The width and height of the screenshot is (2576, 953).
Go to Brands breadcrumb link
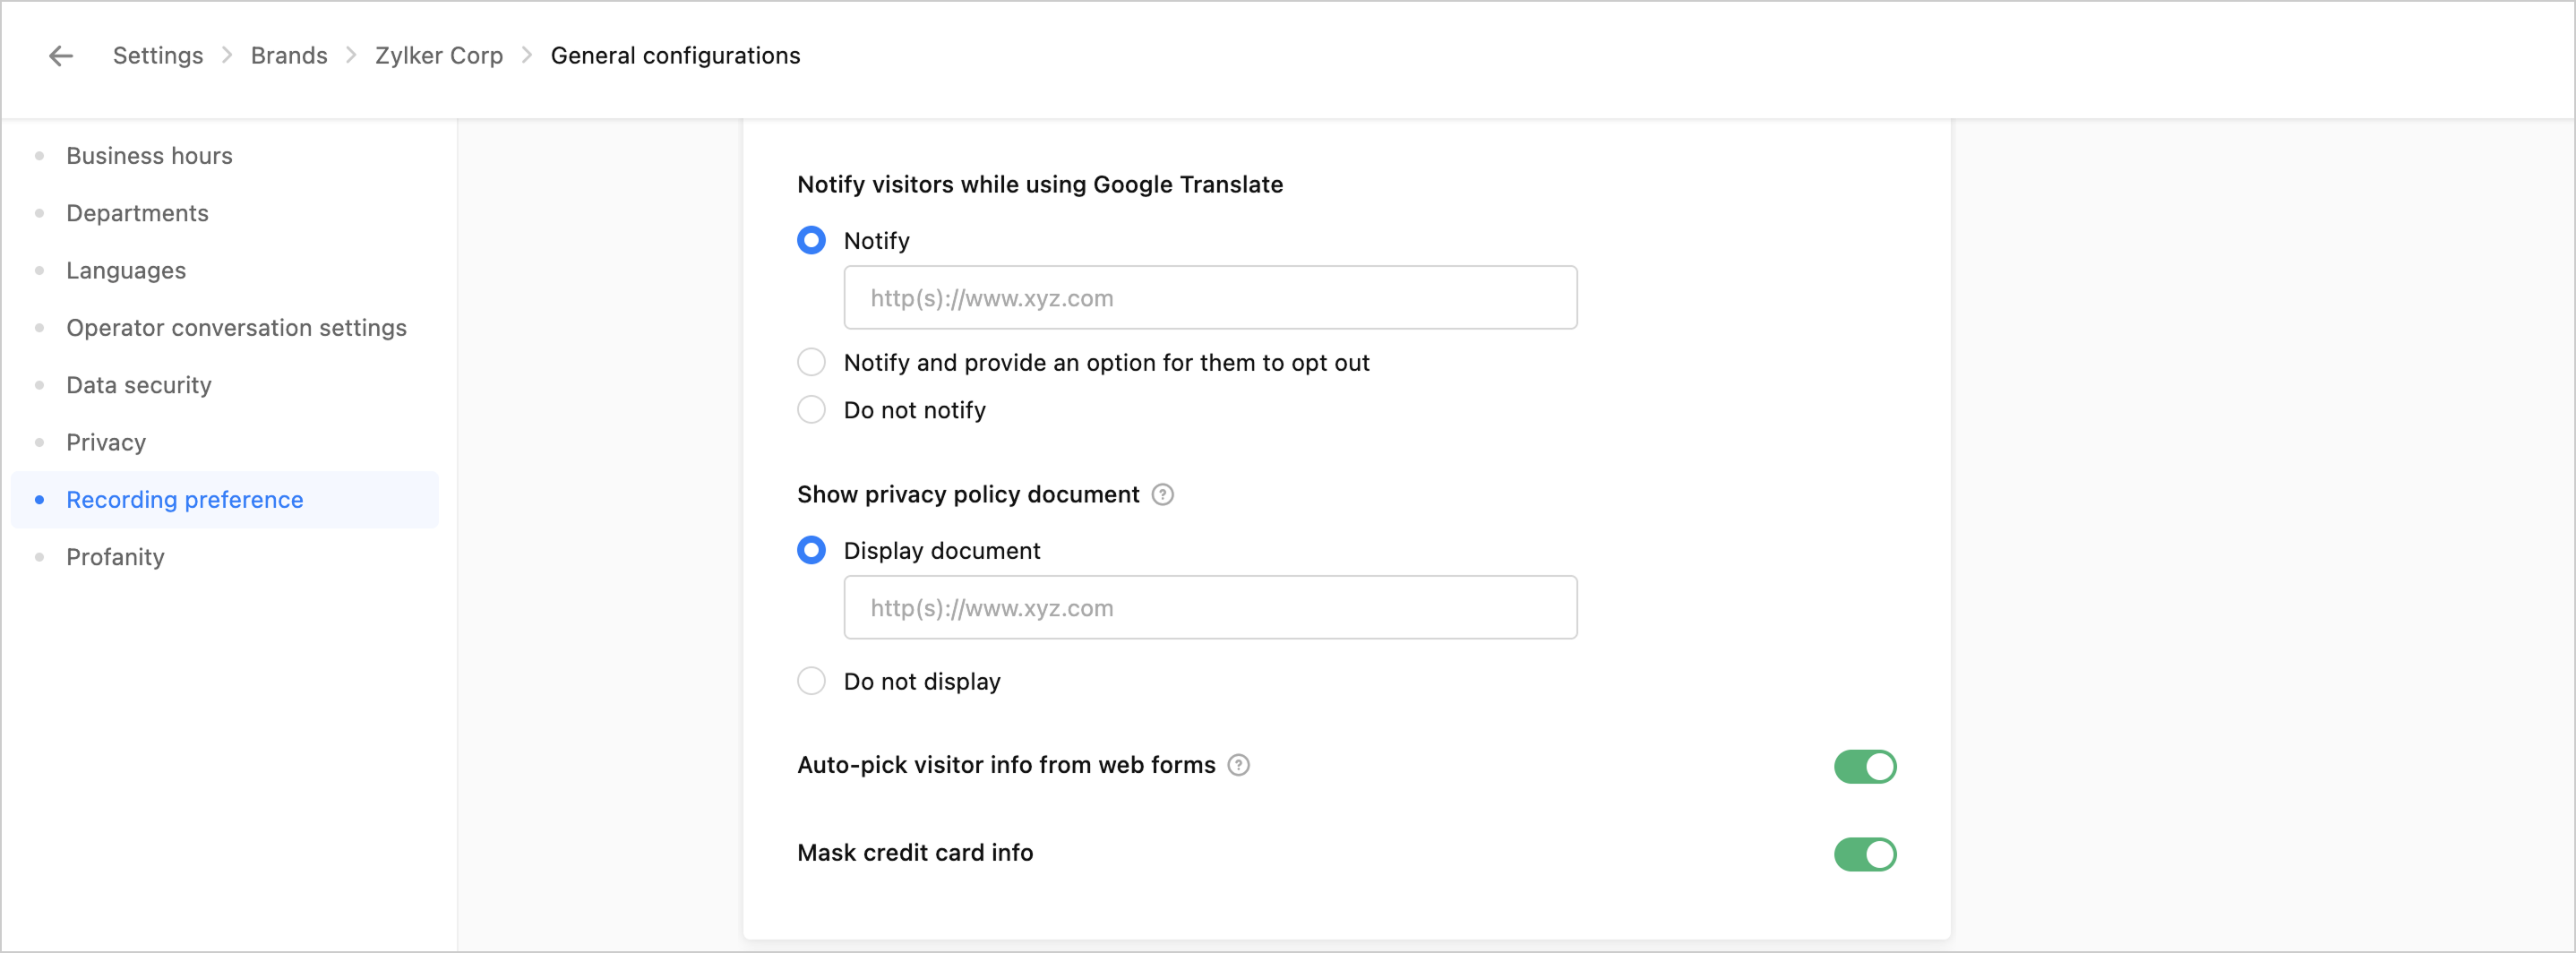(289, 56)
